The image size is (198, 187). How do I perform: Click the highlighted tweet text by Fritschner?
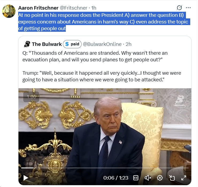[104, 22]
